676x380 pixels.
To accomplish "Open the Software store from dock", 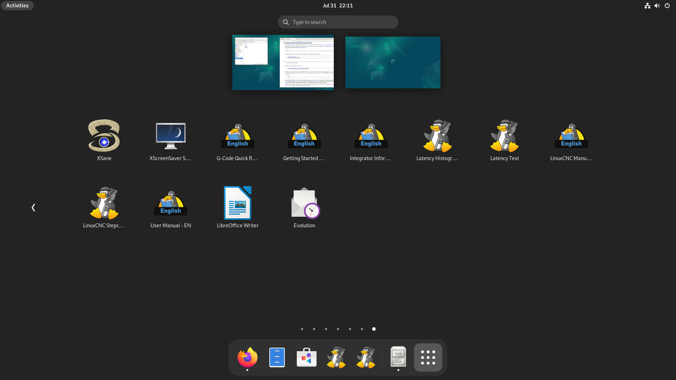I will (307, 357).
